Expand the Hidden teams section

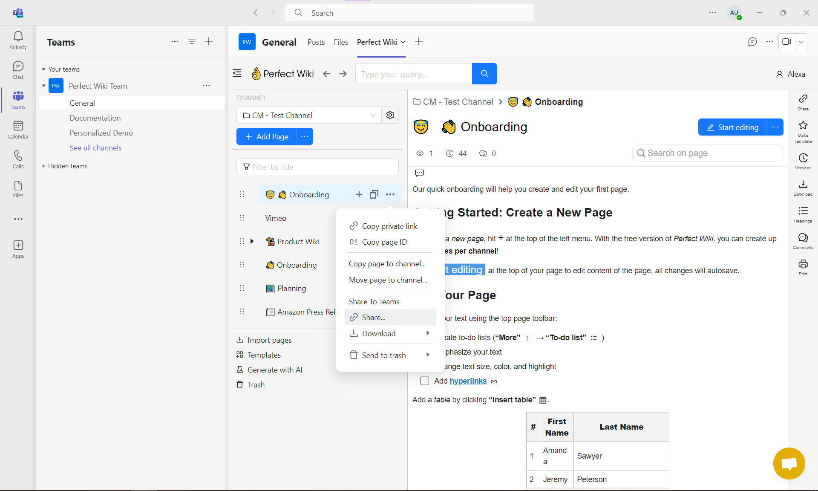44,166
